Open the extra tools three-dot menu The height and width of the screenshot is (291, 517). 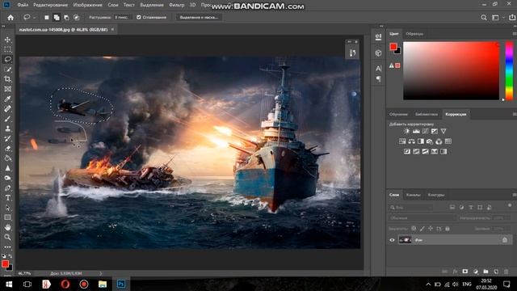tap(7, 247)
